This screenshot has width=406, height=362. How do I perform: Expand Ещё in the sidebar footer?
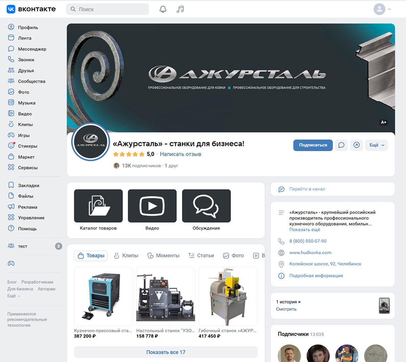click(x=14, y=296)
